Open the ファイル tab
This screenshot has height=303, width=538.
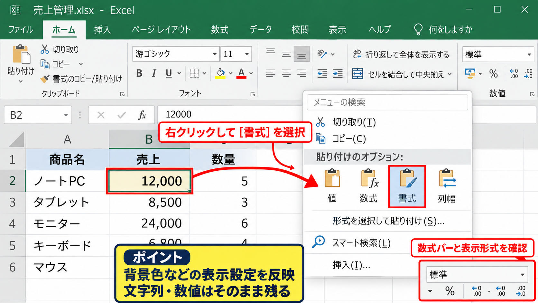21,30
